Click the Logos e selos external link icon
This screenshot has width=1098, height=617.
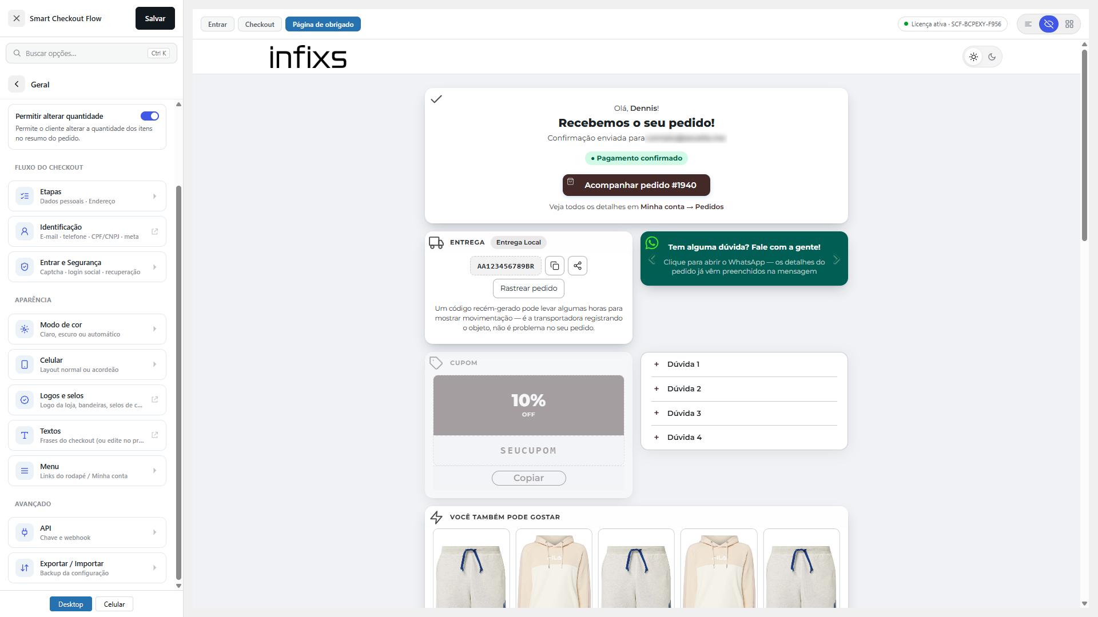tap(154, 399)
